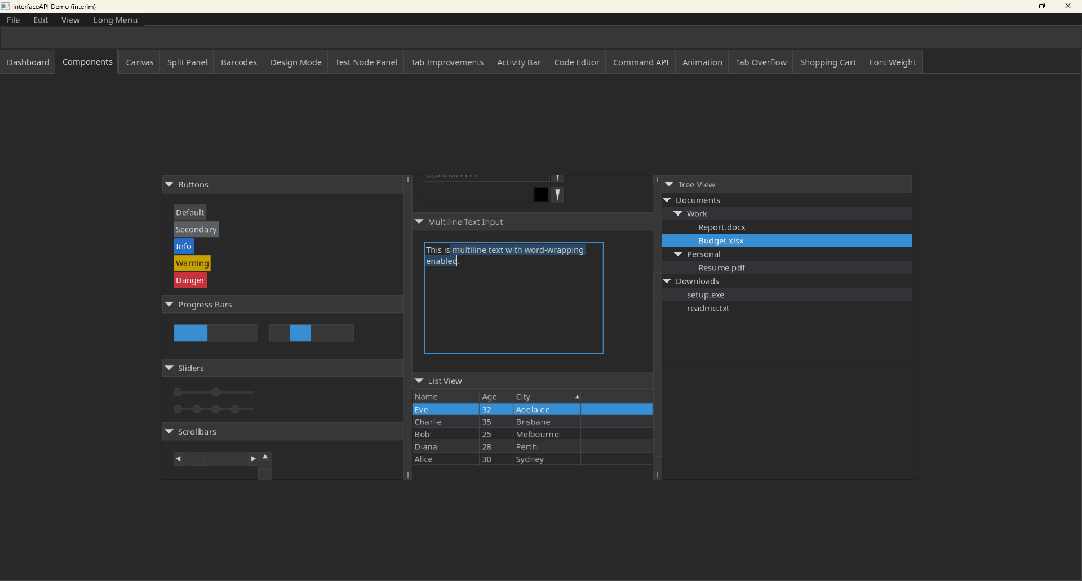Click the horizontal scrollbar right arrow
The width and height of the screenshot is (1082, 581).
click(x=253, y=459)
